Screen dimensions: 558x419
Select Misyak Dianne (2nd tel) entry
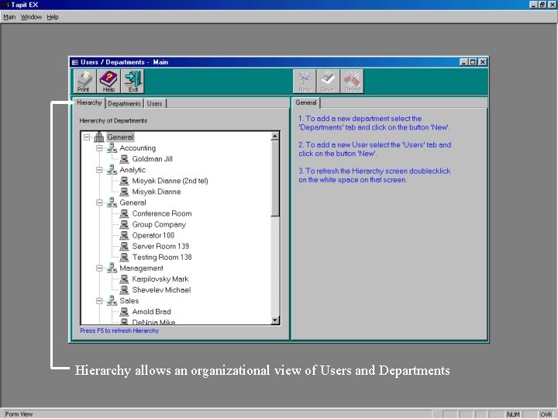(x=170, y=181)
